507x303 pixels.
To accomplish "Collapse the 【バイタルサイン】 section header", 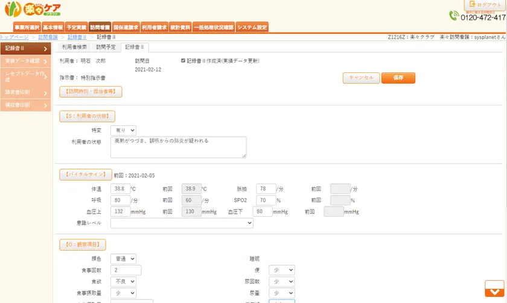I will [85, 175].
